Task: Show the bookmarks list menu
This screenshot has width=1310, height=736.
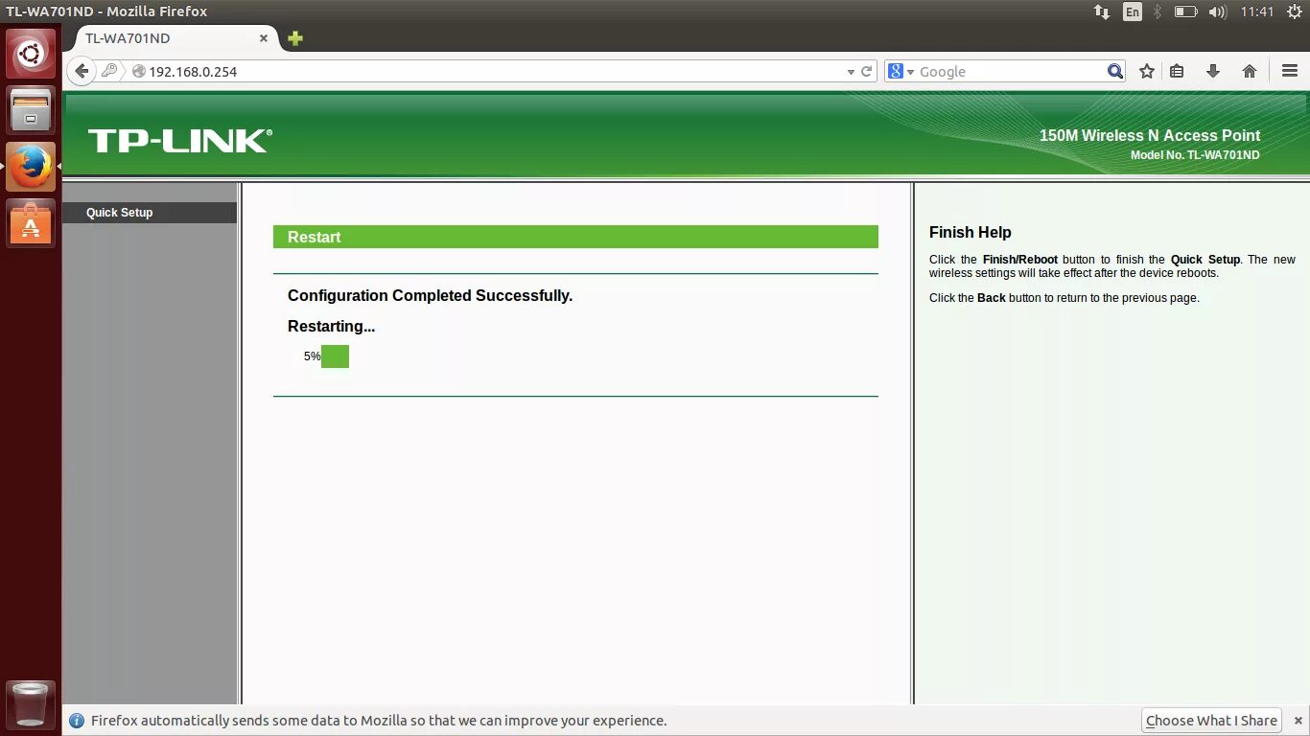Action: 1178,72
